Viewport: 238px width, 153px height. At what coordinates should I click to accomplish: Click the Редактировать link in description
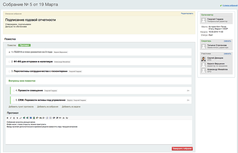[187, 14]
